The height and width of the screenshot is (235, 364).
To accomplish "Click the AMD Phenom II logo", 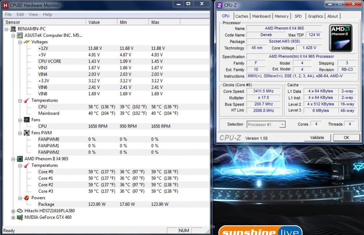I will click(340, 38).
